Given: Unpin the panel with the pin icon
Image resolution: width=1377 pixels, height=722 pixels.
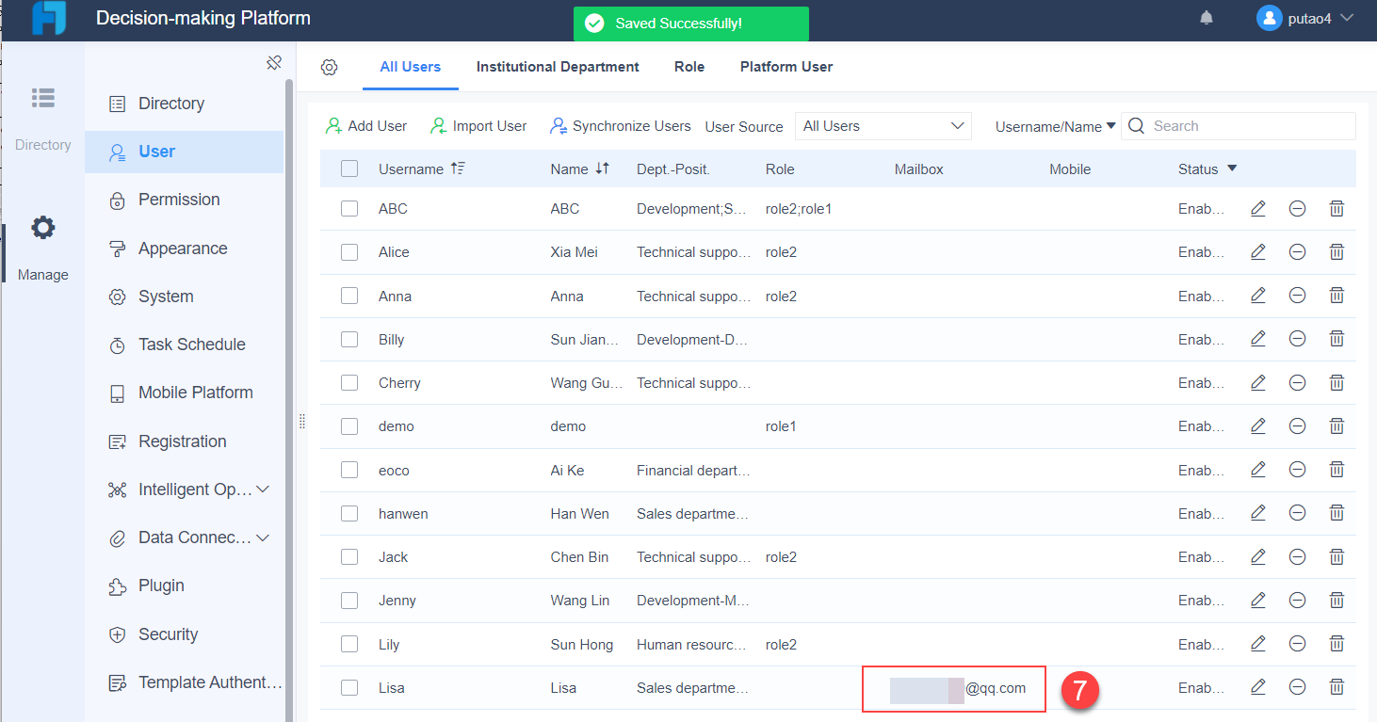Looking at the screenshot, I should tap(274, 61).
